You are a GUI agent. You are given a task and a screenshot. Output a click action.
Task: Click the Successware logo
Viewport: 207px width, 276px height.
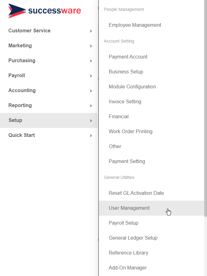[x=45, y=10]
